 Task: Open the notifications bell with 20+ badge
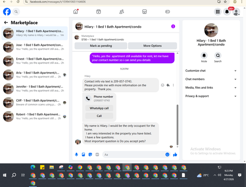(x=227, y=12)
